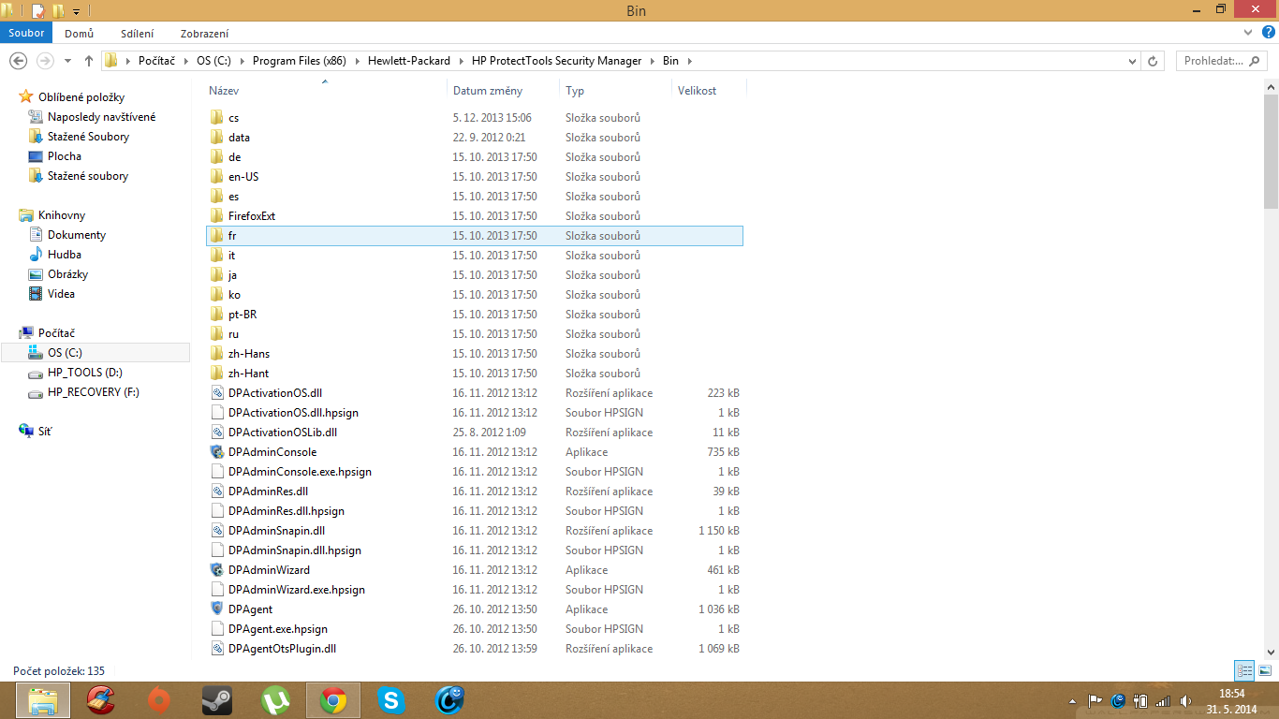The image size is (1279, 719).
Task: Expand the chevron after Bin breadcrumb
Action: tap(690, 61)
